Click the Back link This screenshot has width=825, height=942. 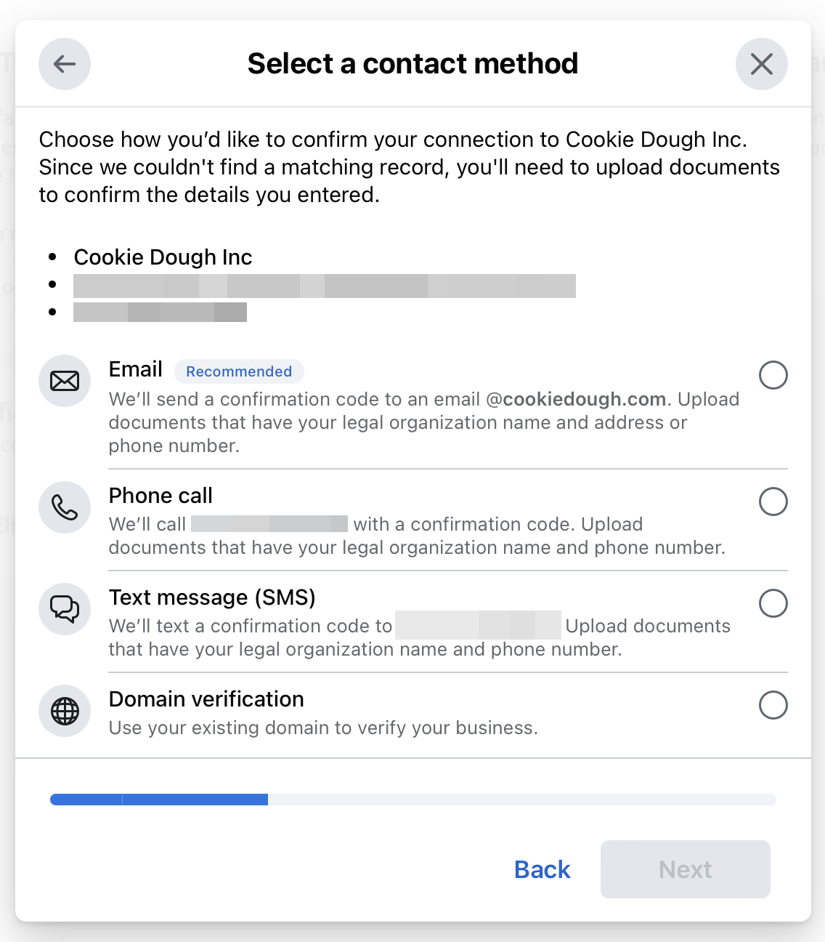coord(542,869)
